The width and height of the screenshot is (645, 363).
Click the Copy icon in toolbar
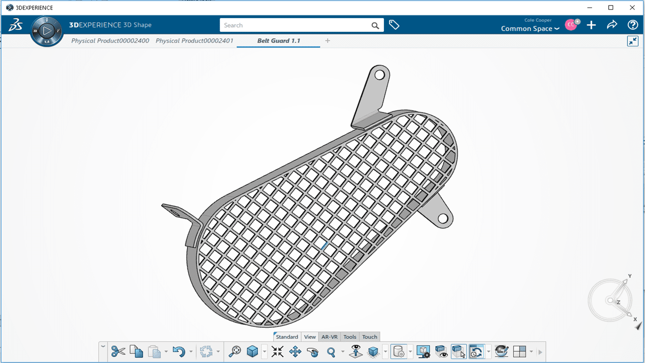[136, 351]
